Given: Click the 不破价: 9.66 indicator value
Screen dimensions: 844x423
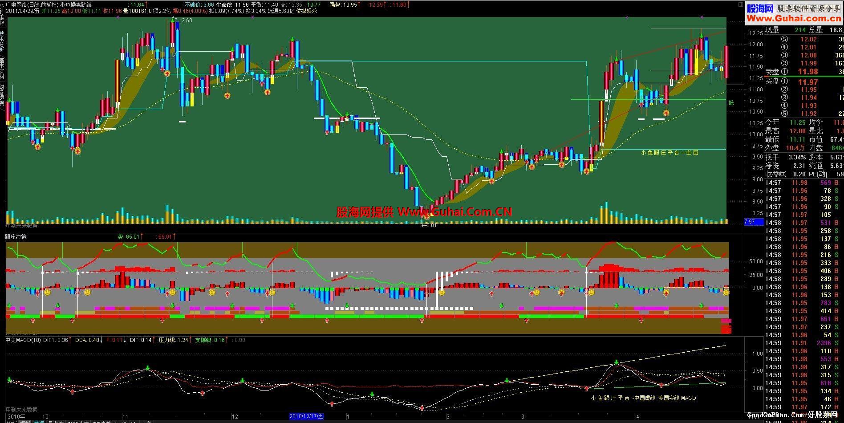Looking at the screenshot, I should point(199,4).
